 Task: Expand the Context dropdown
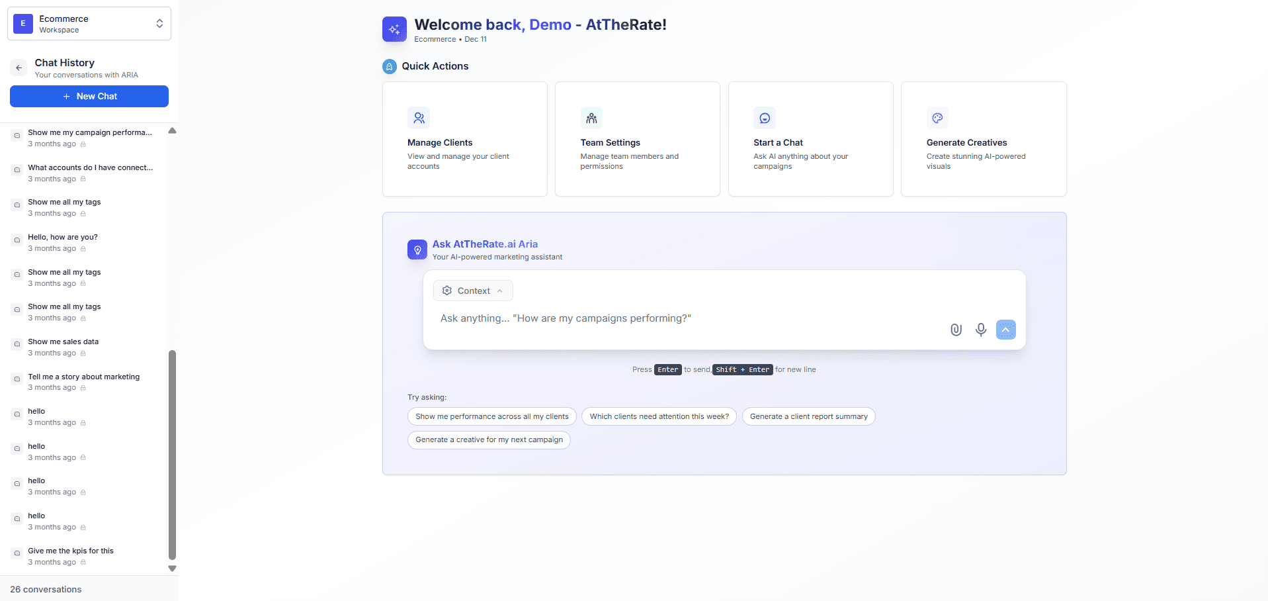473,291
